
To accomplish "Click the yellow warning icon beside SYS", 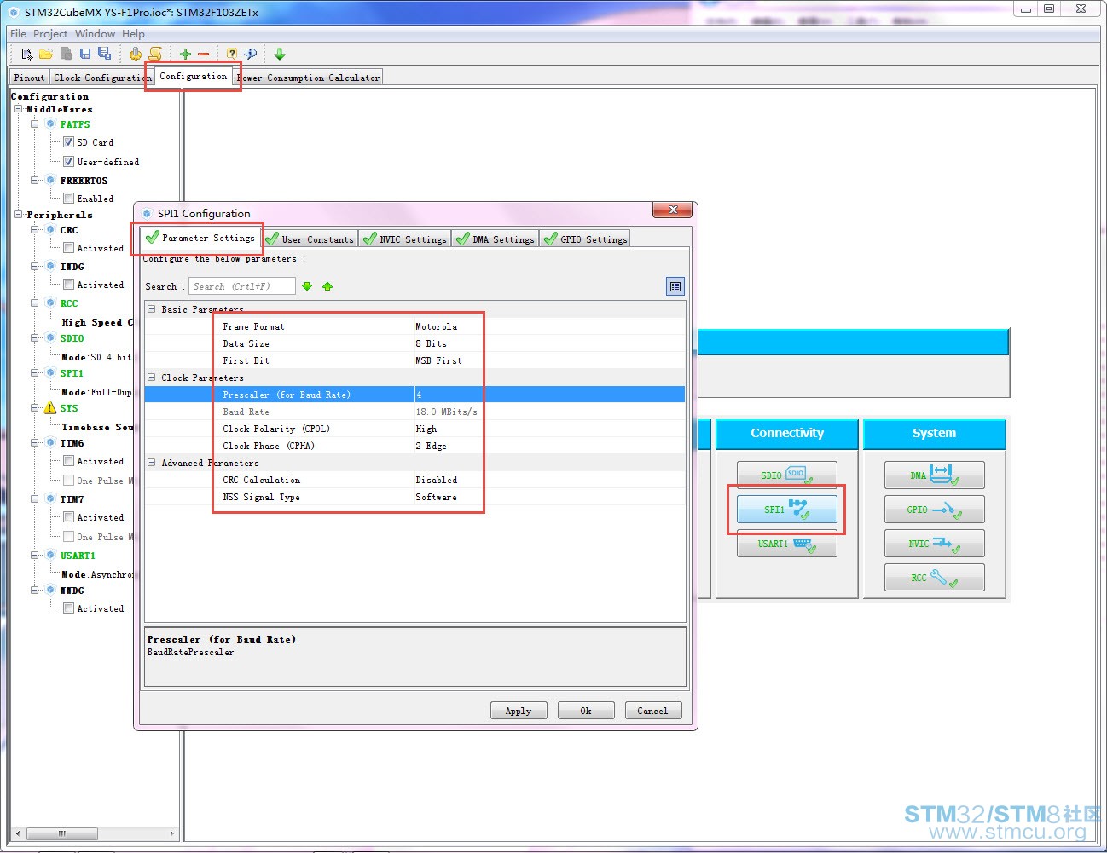I will pos(49,408).
